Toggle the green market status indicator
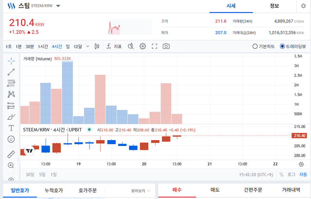Screen dimensions: 311x199 (x=89, y=130)
